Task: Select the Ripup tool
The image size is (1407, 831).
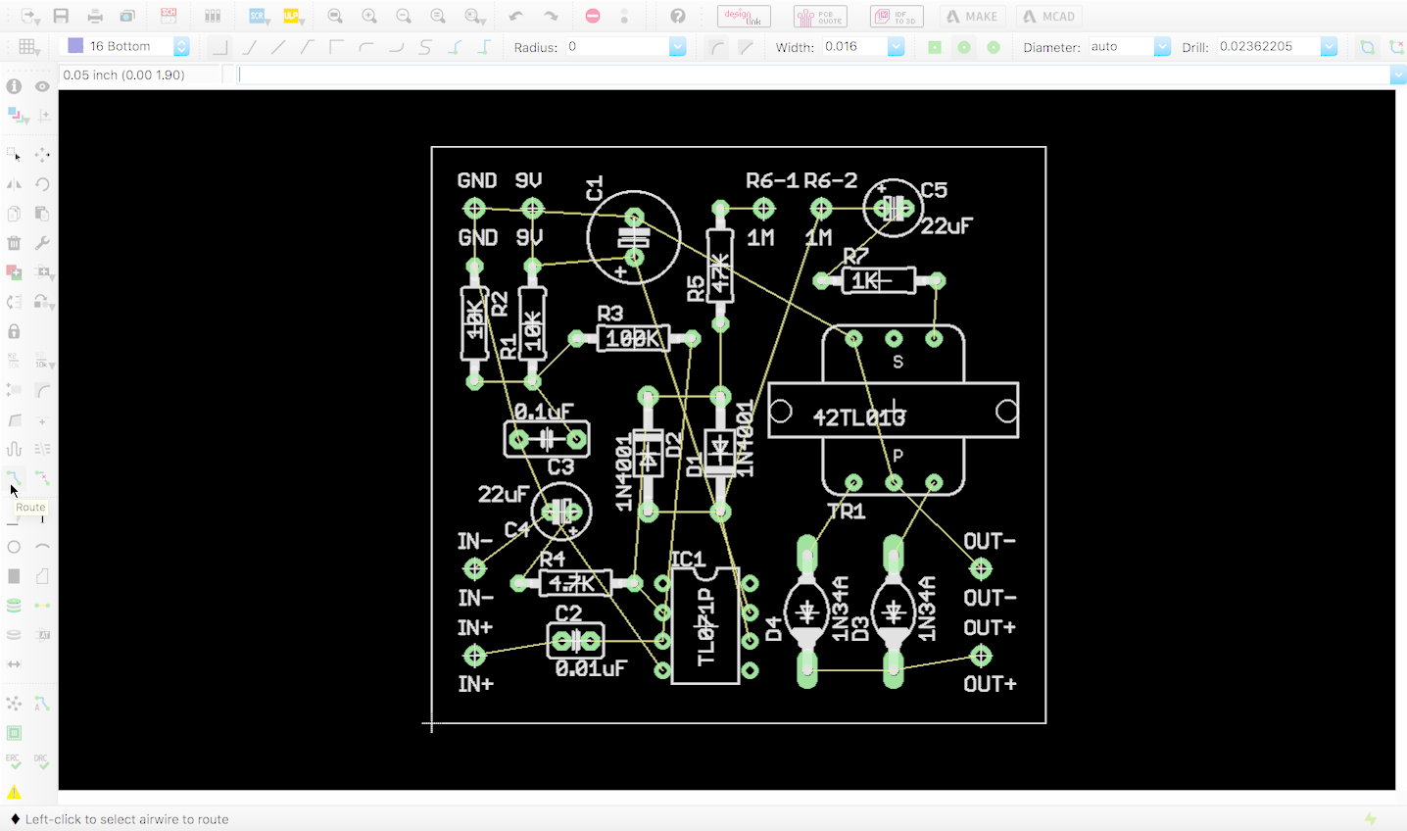Action: click(x=42, y=478)
